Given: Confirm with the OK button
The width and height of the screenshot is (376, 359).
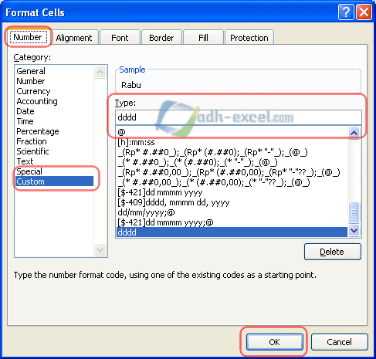Looking at the screenshot, I should (274, 342).
